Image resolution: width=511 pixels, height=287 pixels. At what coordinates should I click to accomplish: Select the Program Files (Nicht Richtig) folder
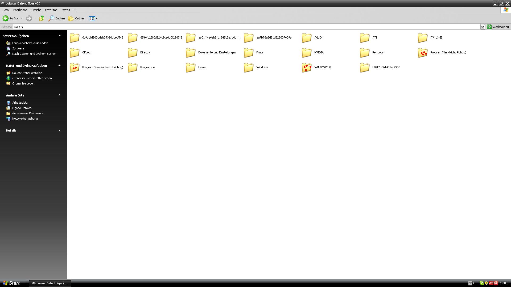tap(423, 53)
